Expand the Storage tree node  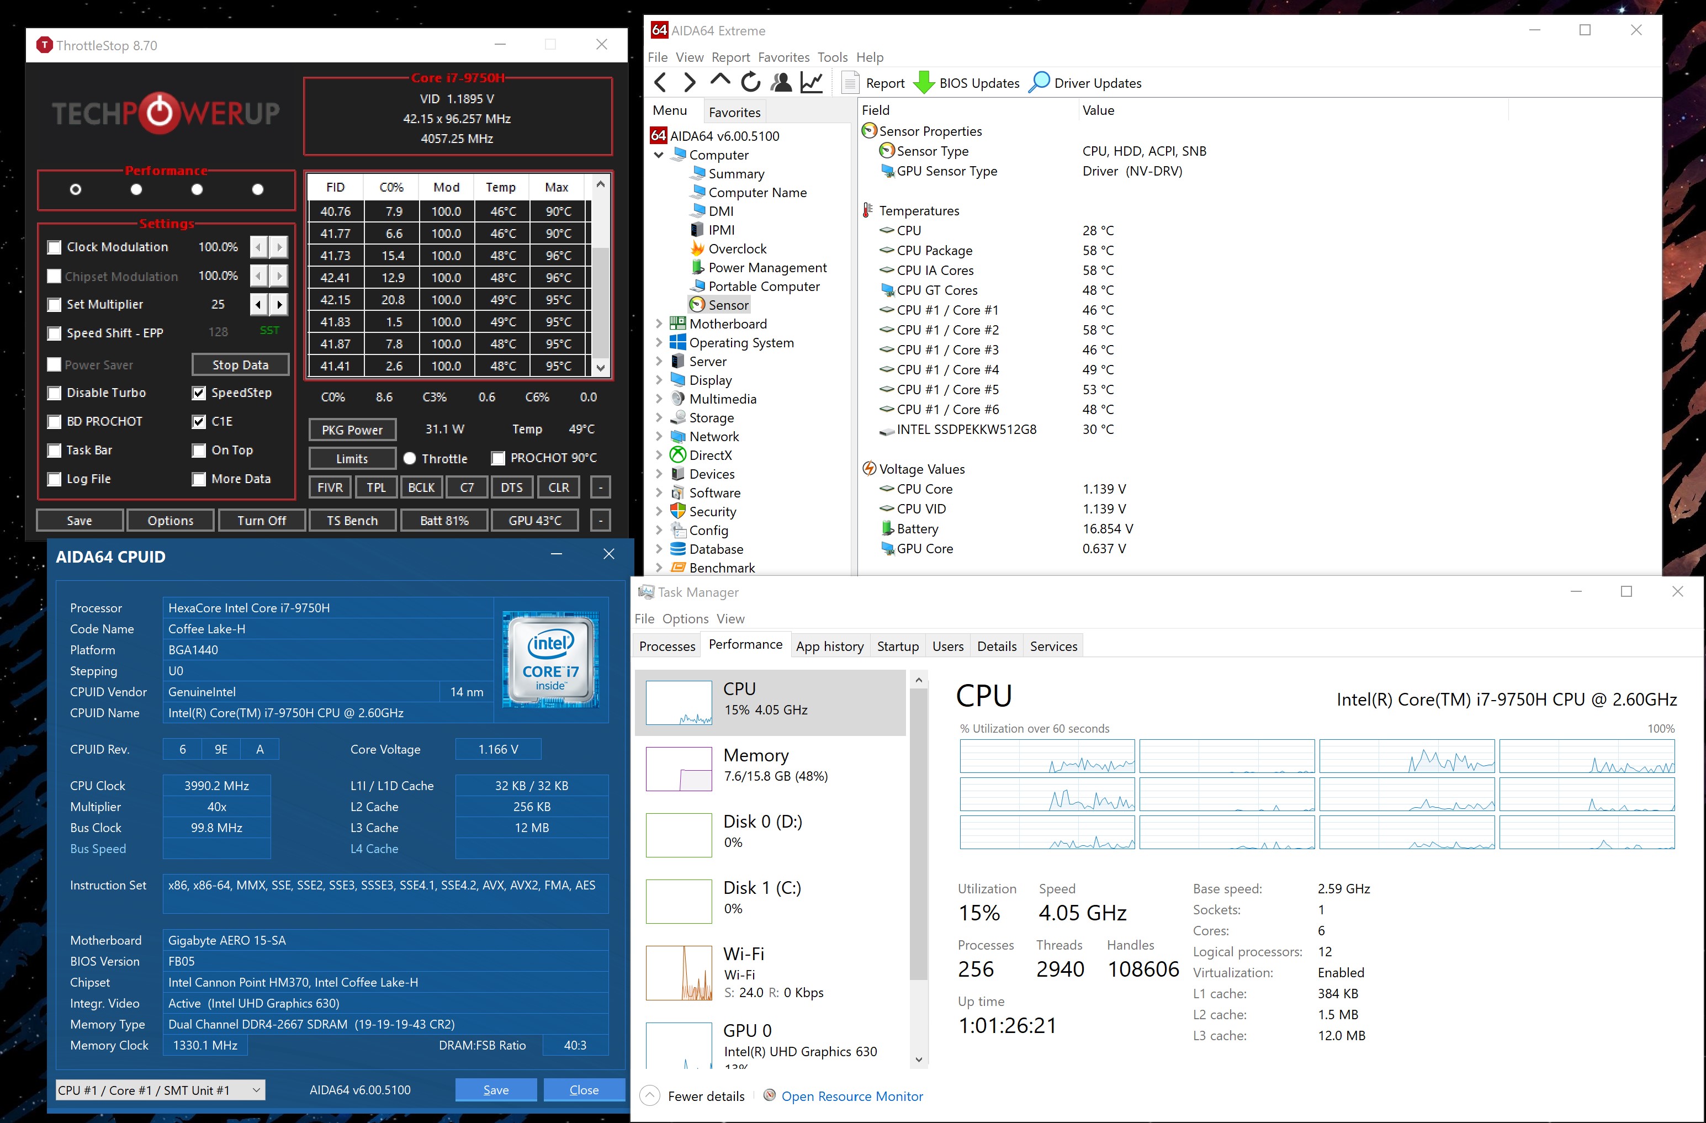tap(658, 418)
